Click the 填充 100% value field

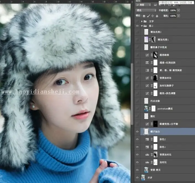[173, 16]
